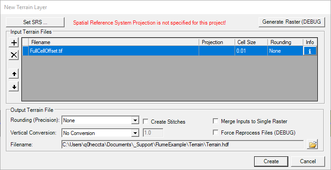Browse for output file with folder icon
This screenshot has height=170, width=331.
point(313,145)
